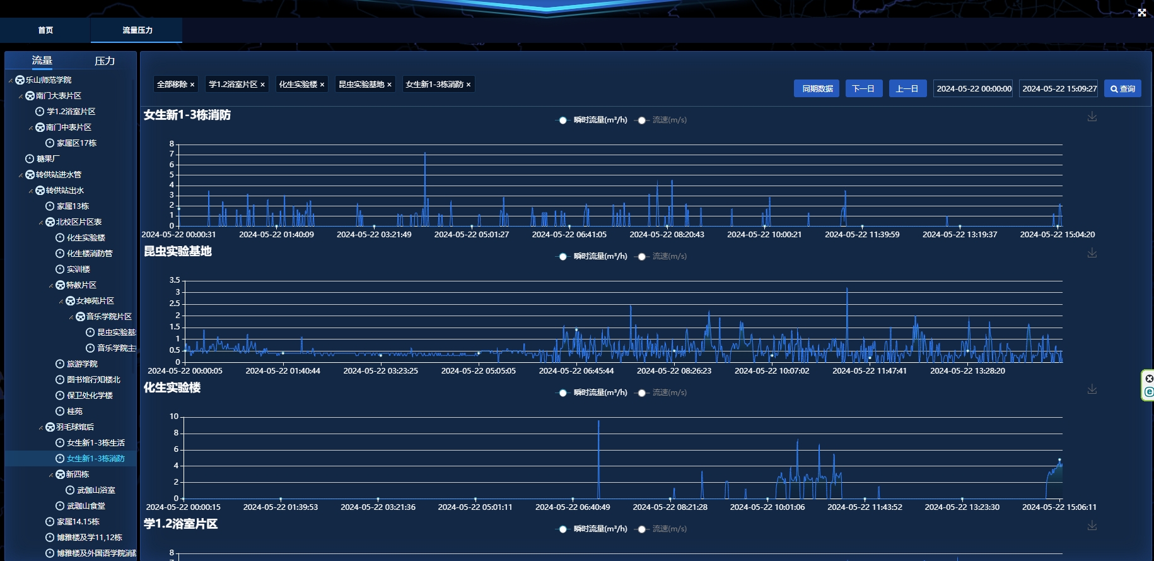Screen dimensions: 1154x561
Task: Click the x icon on right-edge widget
Action: coord(1149,379)
